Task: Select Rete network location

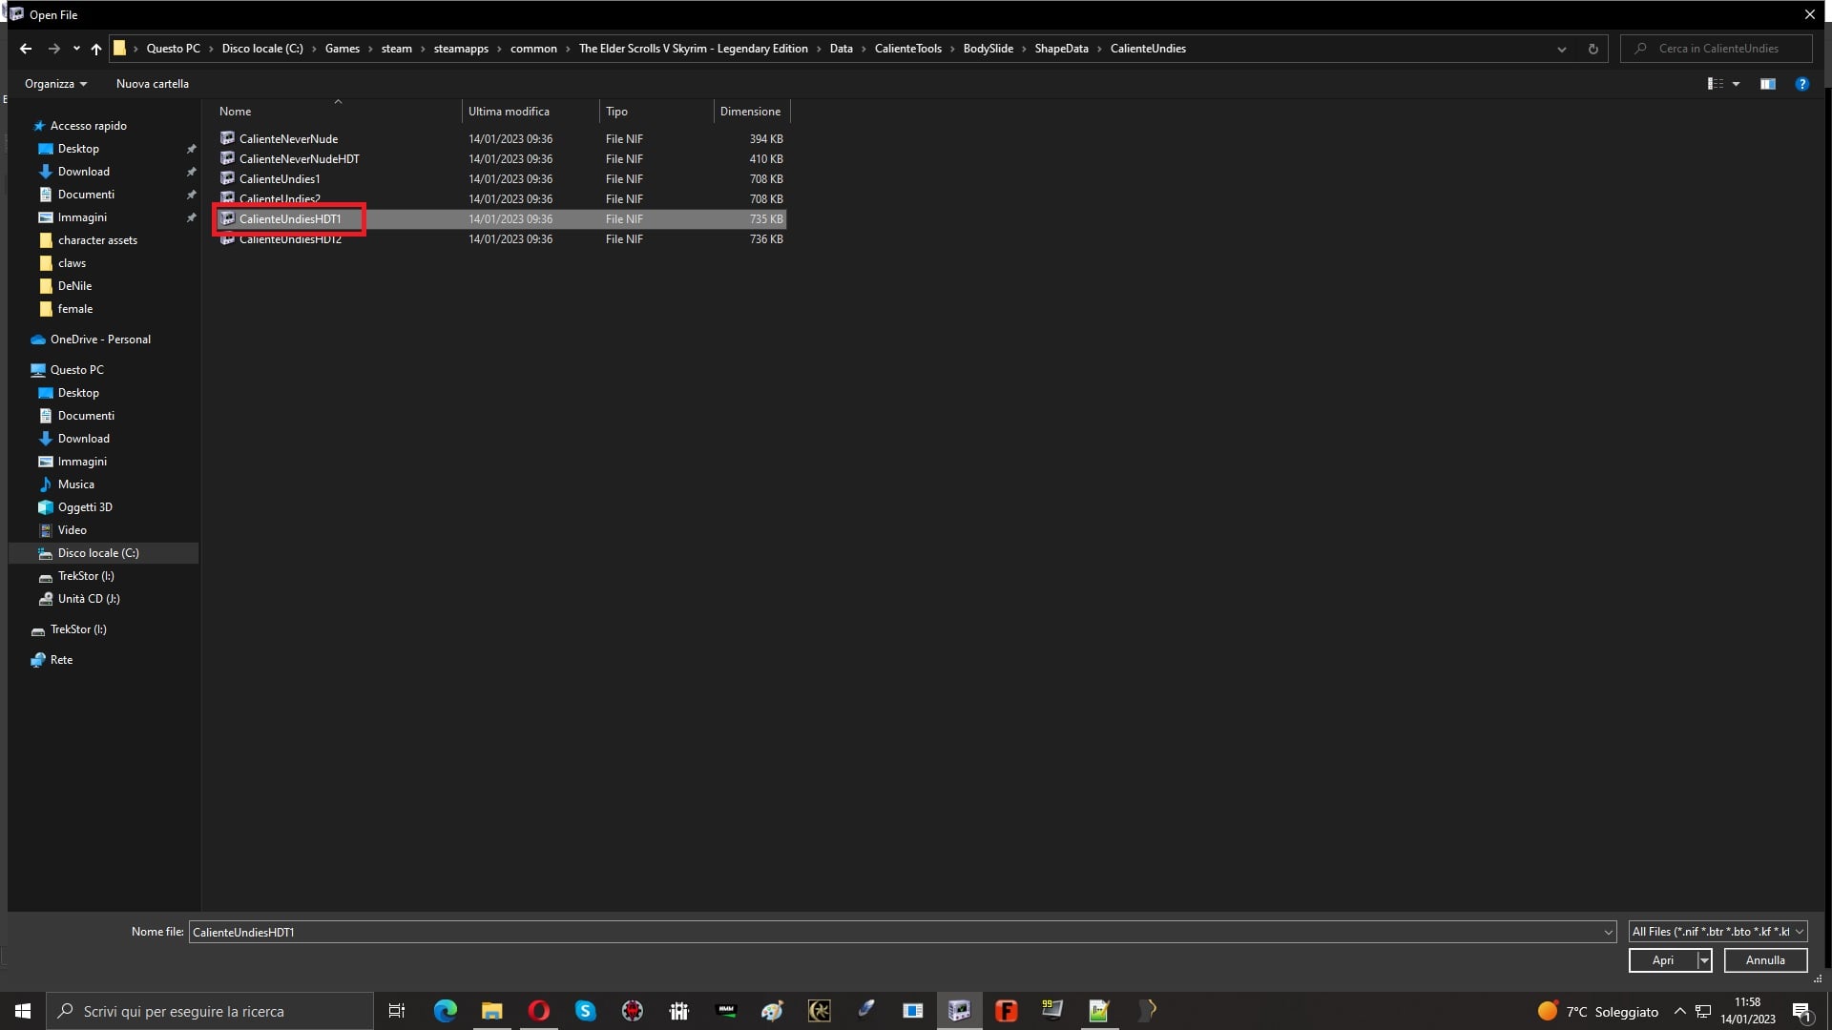Action: pos(61,660)
